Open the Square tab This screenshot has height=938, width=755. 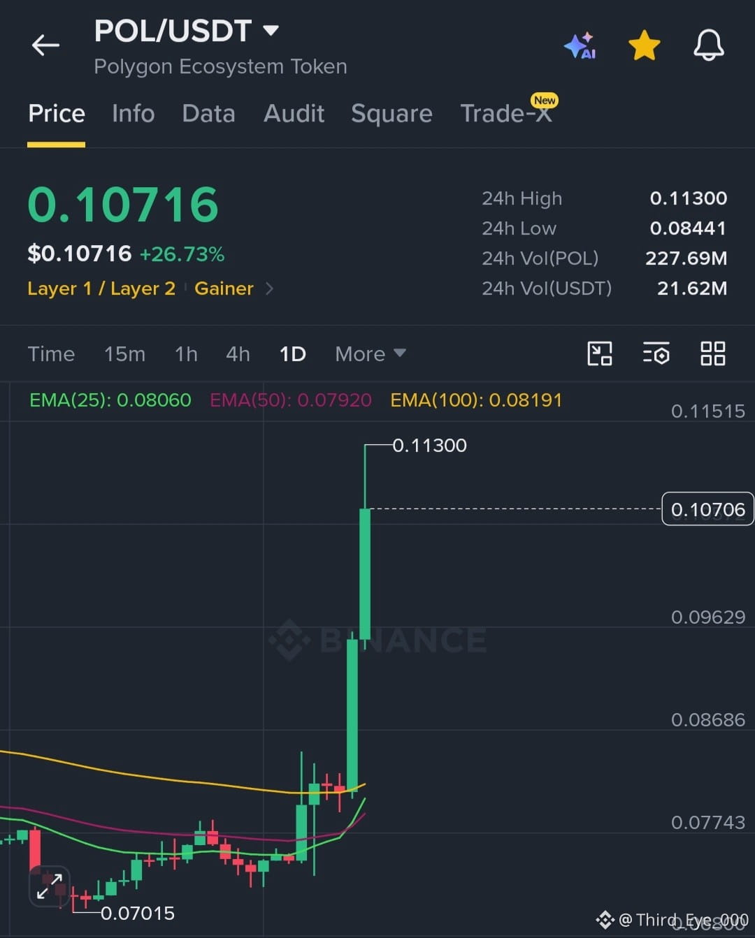pos(391,113)
